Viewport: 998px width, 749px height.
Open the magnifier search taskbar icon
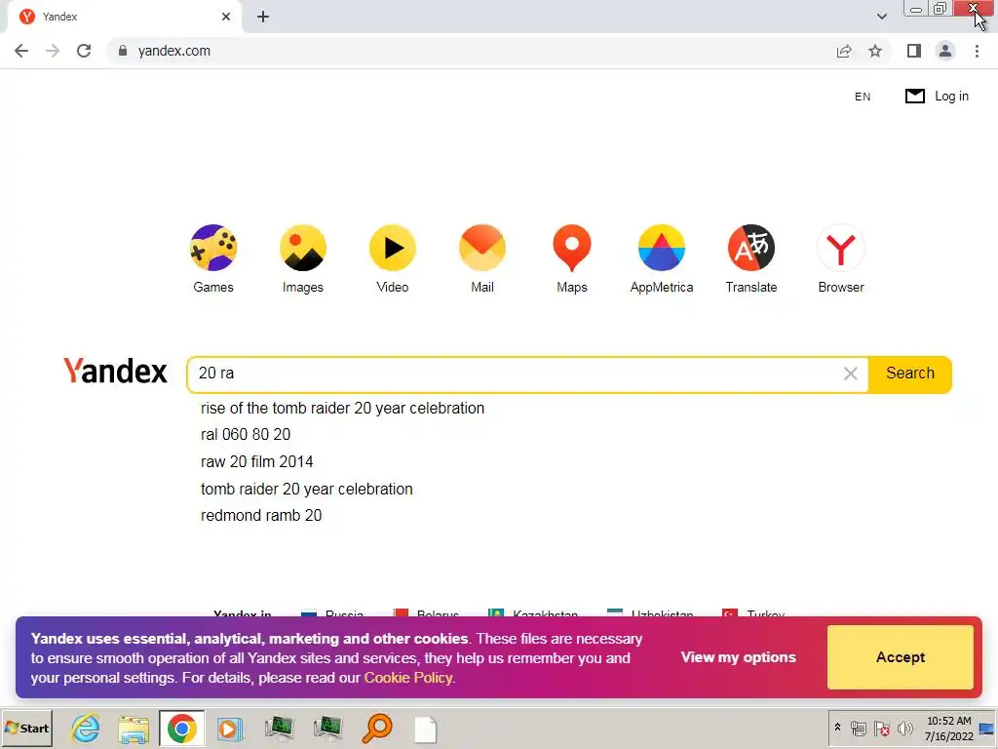coord(377,729)
